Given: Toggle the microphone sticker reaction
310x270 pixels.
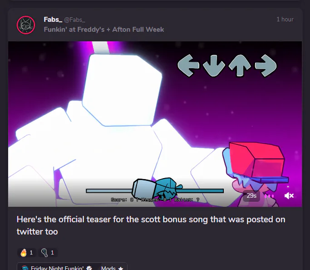Looking at the screenshot, I should coord(48,253).
